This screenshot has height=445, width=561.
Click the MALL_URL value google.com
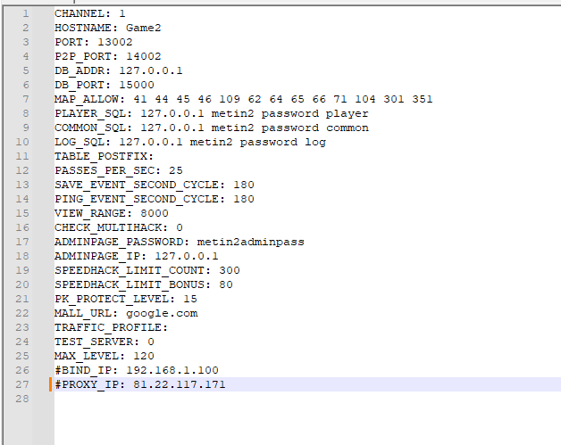coord(162,314)
